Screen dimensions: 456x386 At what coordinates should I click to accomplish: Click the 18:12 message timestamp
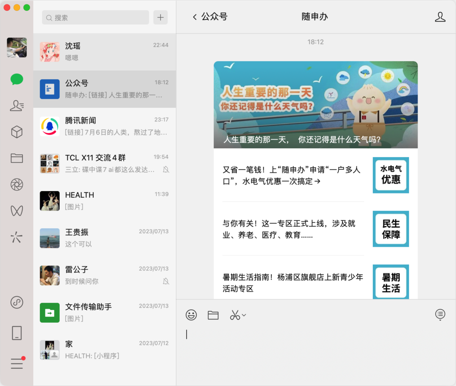pos(315,42)
